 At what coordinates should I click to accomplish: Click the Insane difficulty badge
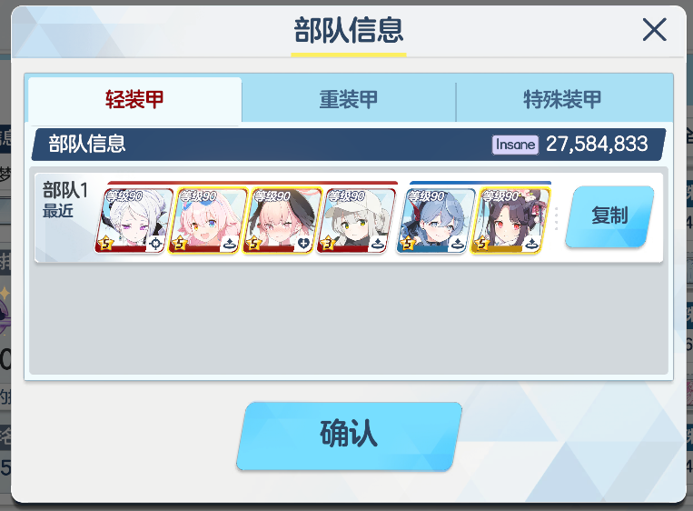click(x=515, y=145)
